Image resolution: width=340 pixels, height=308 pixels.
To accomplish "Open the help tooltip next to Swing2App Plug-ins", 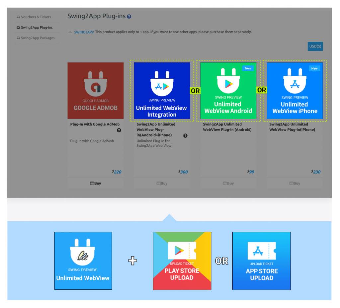I will (x=128, y=16).
